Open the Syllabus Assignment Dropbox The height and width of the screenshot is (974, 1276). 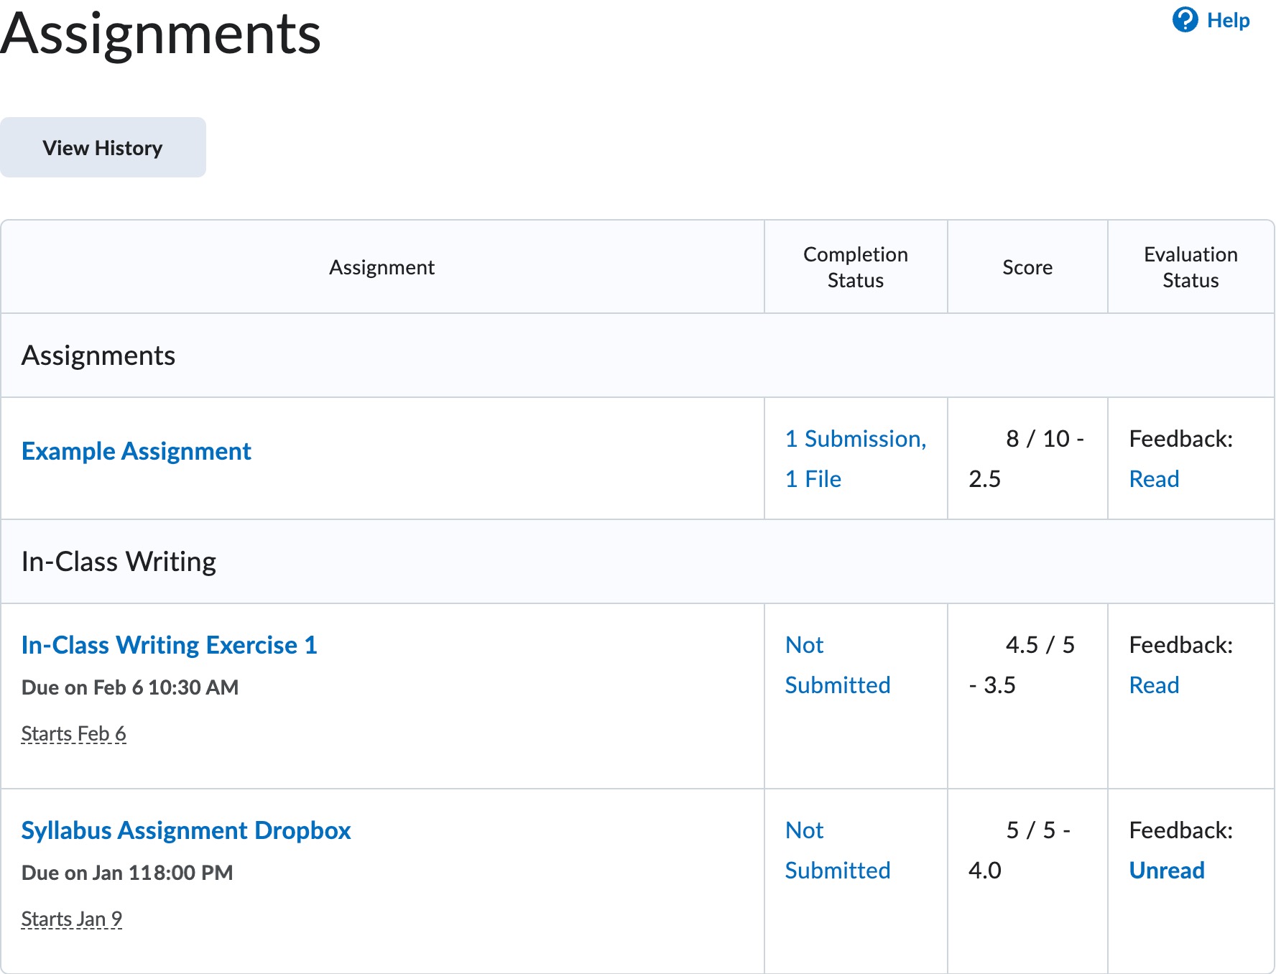click(x=185, y=830)
